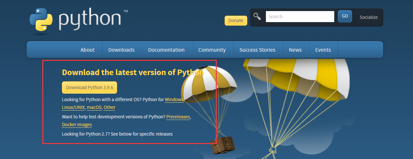
Task: Open the Documentation menu
Action: click(x=166, y=50)
